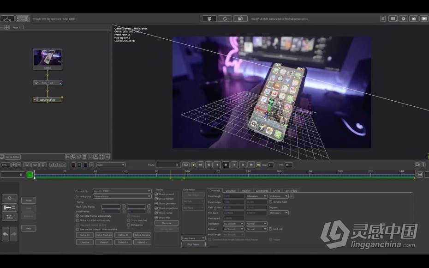The height and width of the screenshot is (268, 429).
Task: Toggle Show names checkbox
Action: (156, 213)
